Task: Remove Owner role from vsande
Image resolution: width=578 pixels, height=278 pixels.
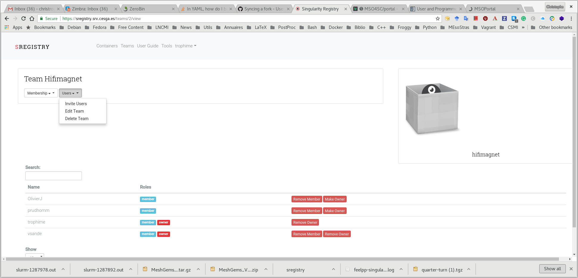Action: coord(337,234)
